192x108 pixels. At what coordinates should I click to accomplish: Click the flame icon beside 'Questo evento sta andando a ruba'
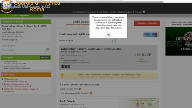click(x=3, y=84)
